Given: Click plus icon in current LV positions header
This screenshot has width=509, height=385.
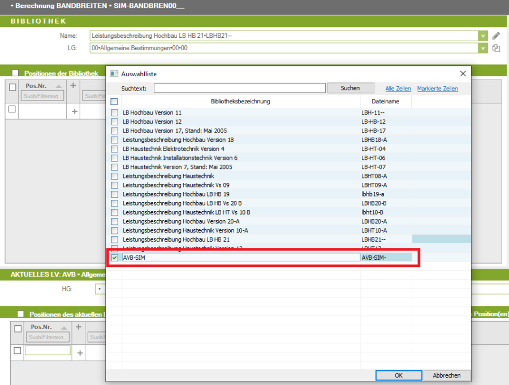Looking at the screenshot, I should pyautogui.click(x=79, y=327).
